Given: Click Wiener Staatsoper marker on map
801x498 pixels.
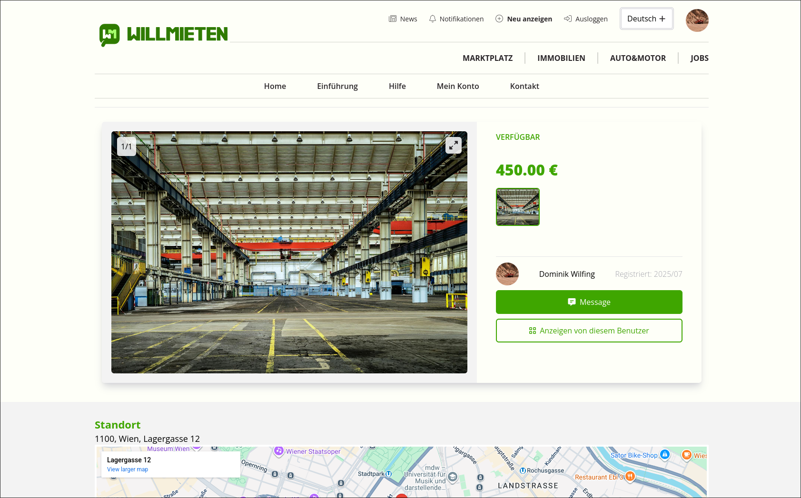Looking at the screenshot, I should [279, 451].
